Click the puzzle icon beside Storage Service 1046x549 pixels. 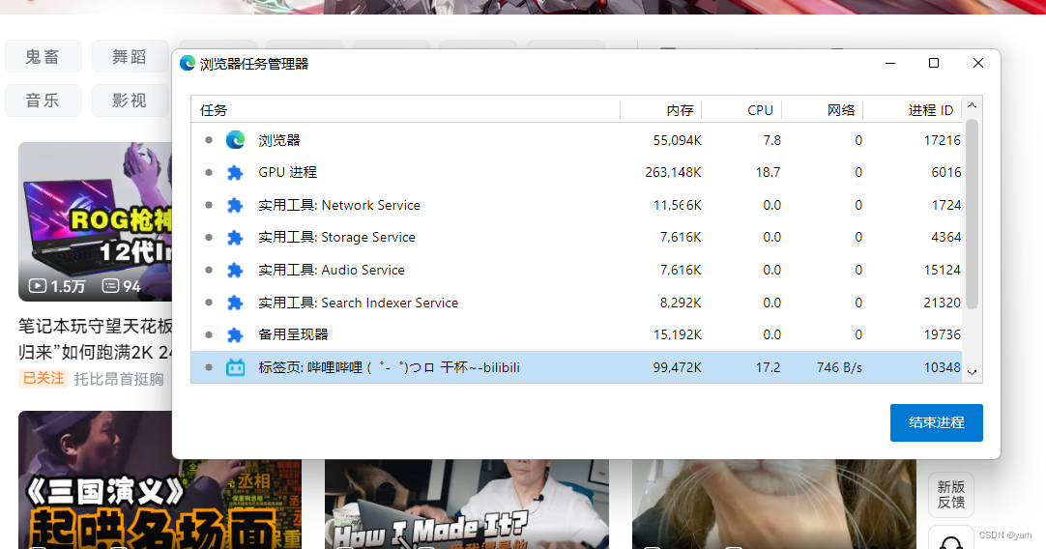[x=235, y=238]
